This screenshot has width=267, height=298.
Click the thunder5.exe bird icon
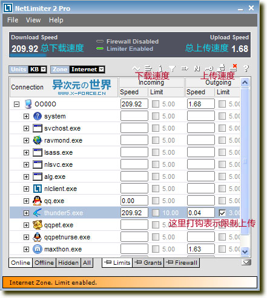coord(38,213)
